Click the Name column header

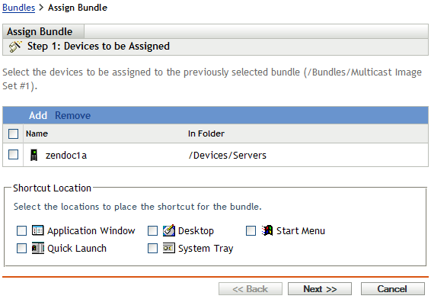pyautogui.click(x=37, y=133)
